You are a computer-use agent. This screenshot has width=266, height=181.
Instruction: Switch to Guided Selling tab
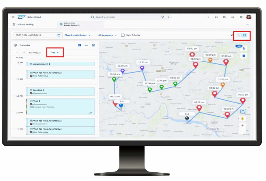23,25
